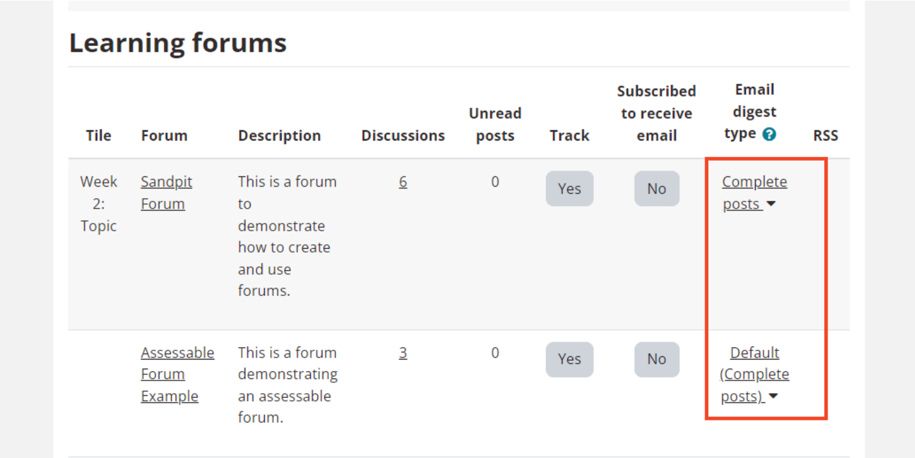
Task: Click the Unread posts column header
Action: [x=495, y=124]
